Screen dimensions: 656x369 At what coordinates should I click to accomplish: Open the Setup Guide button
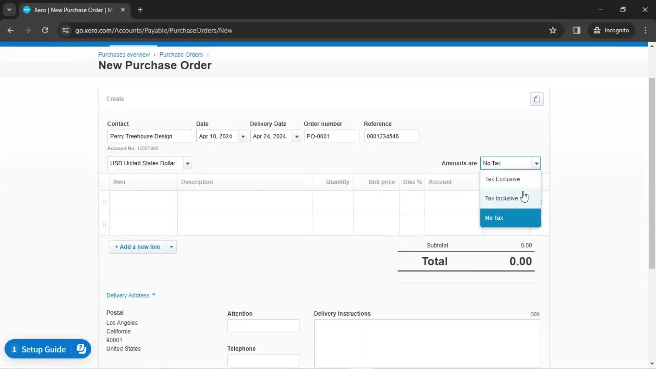point(44,349)
